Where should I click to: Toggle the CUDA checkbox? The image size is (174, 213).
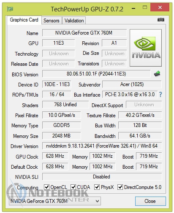[73, 187]
